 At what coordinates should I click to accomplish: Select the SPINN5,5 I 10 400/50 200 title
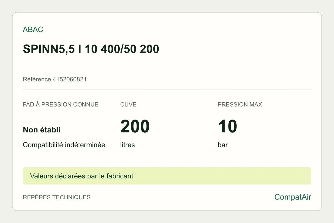coord(91,49)
